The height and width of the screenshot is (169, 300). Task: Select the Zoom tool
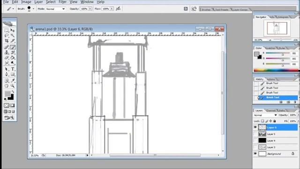tap(13, 86)
